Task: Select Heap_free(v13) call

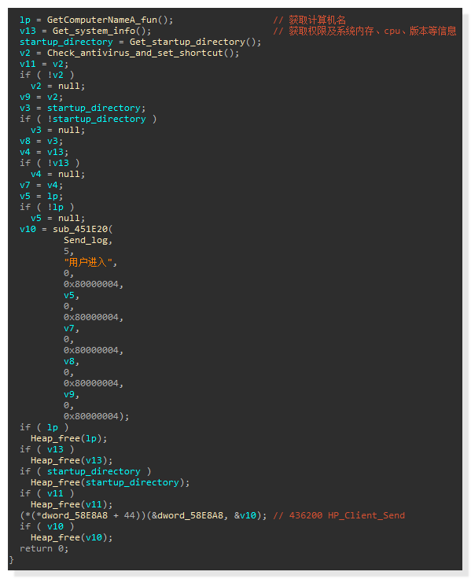Action: (x=72, y=460)
